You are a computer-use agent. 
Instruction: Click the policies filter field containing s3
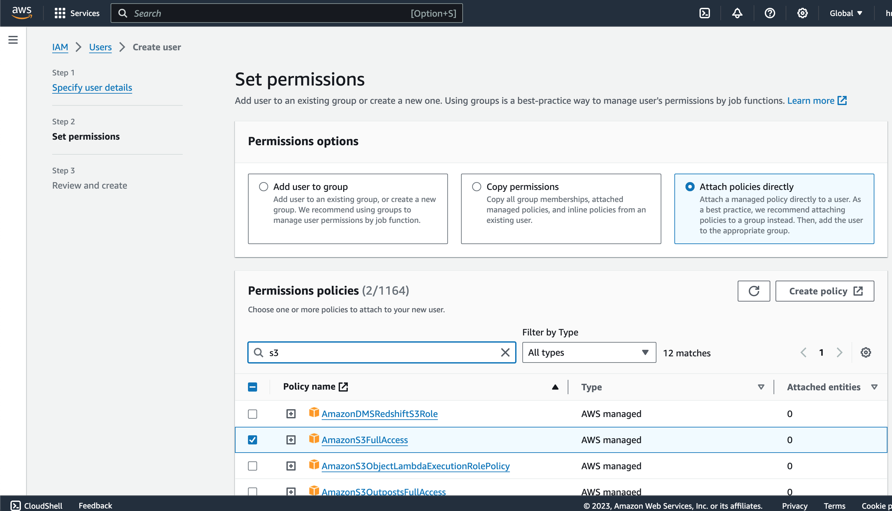click(382, 352)
